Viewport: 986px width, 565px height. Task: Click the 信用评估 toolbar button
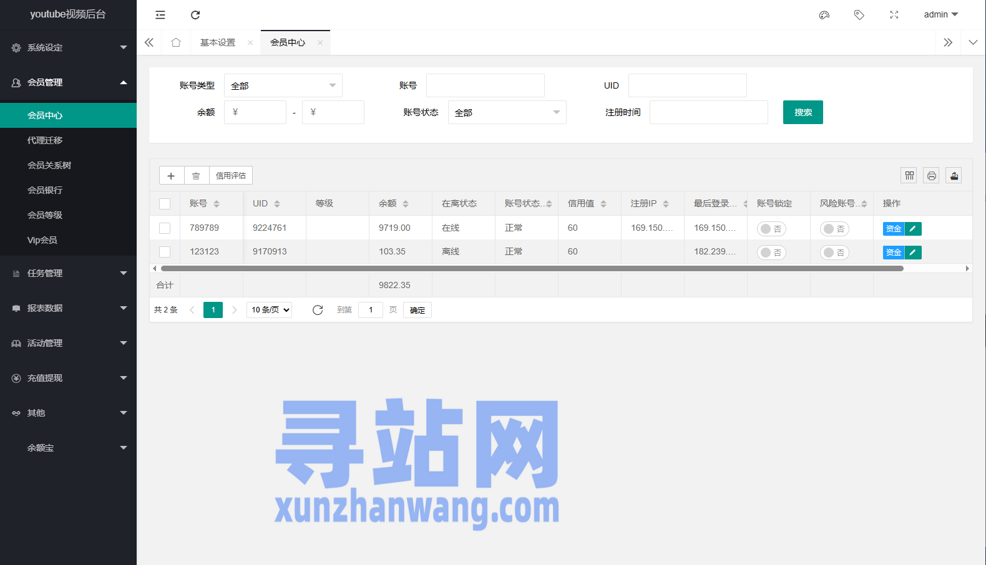pos(231,176)
